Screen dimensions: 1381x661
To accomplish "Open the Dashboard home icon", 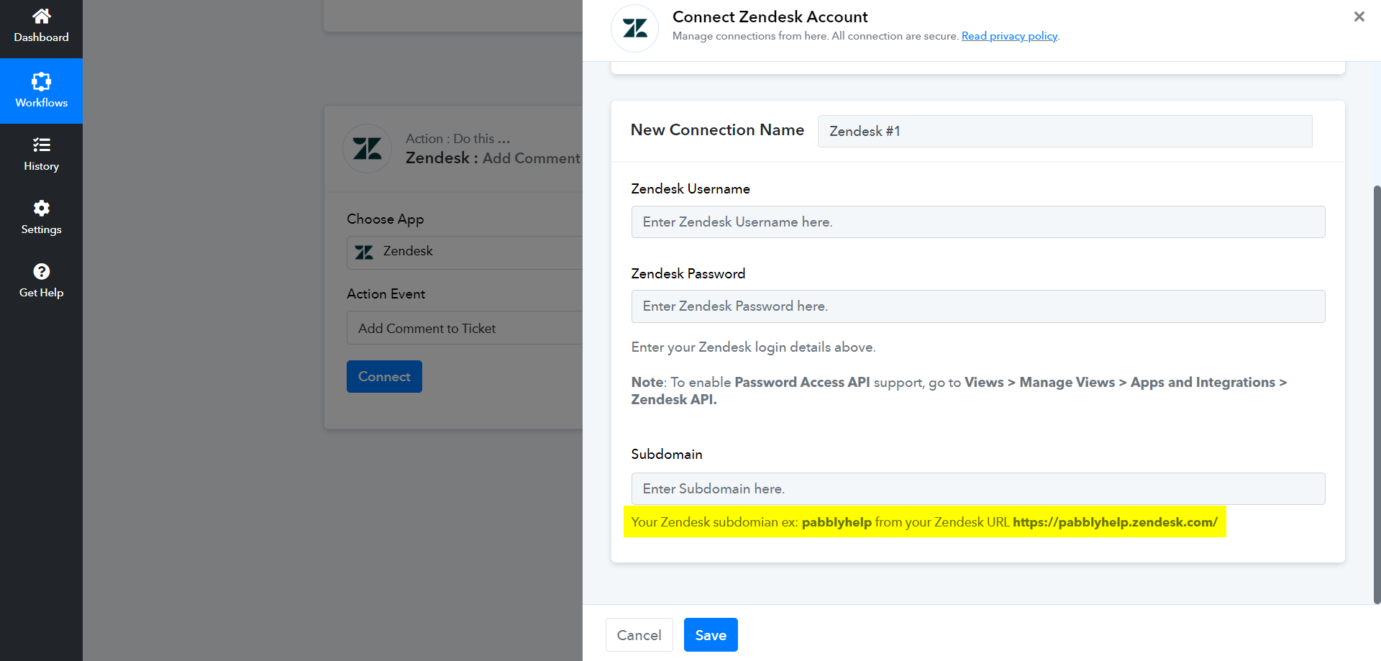I will tap(42, 16).
